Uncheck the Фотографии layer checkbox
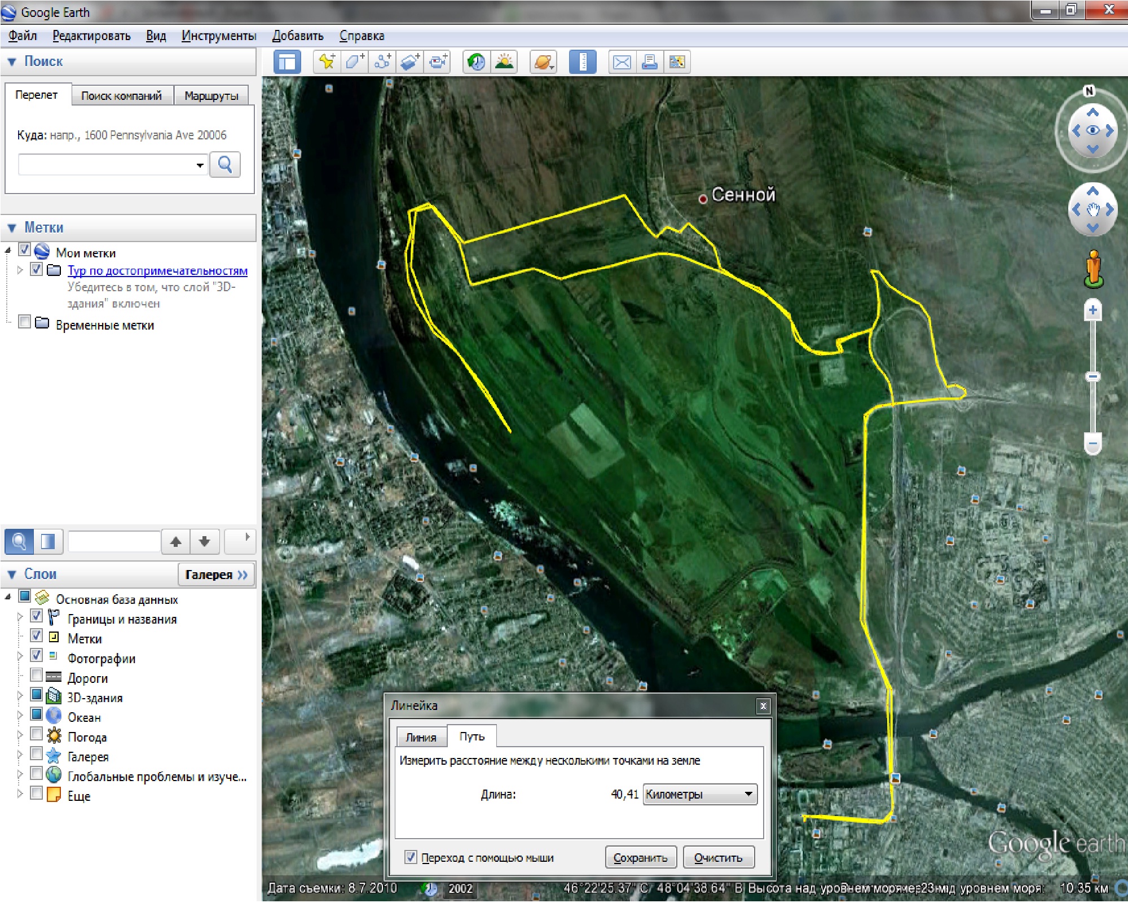 37,655
